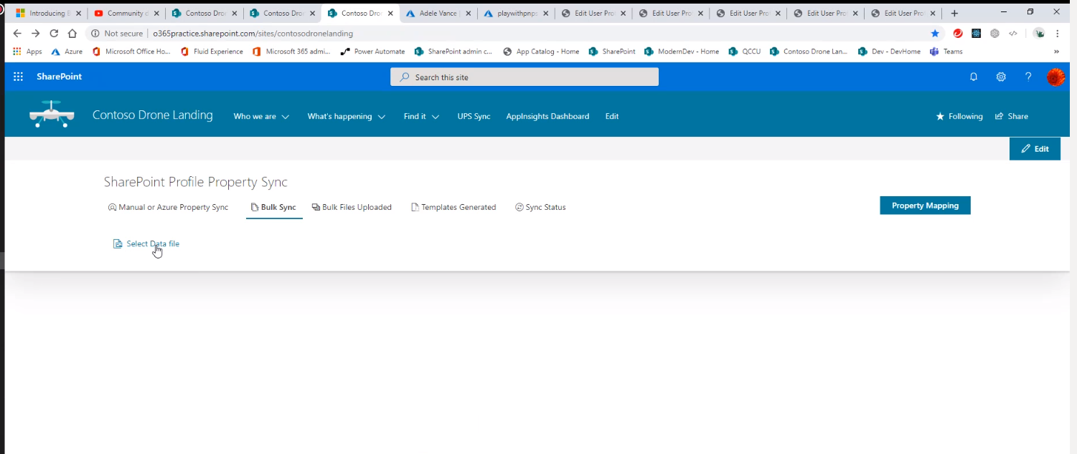
Task: Open Teams from the bookmarks bar
Action: pos(946,51)
